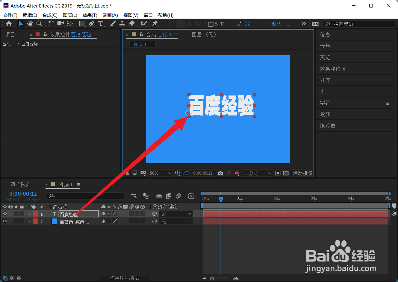Toggle motion blur enable switch in timeline
Viewport: 398px width, 282px height.
[x=178, y=196]
